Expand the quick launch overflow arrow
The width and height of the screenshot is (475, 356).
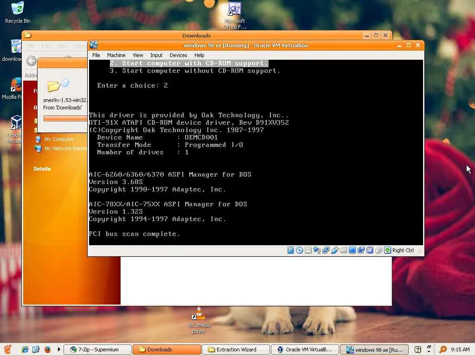(x=59, y=350)
